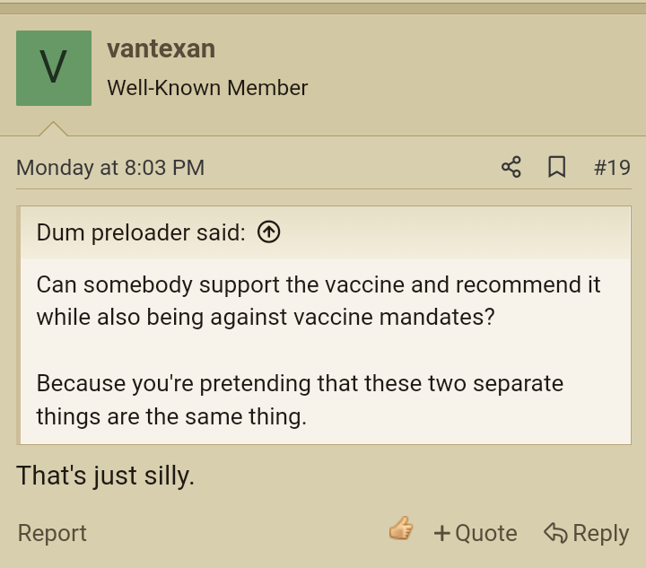Jump to the quoted post via the up-arrow circle icon
This screenshot has height=568, width=646.
(268, 232)
